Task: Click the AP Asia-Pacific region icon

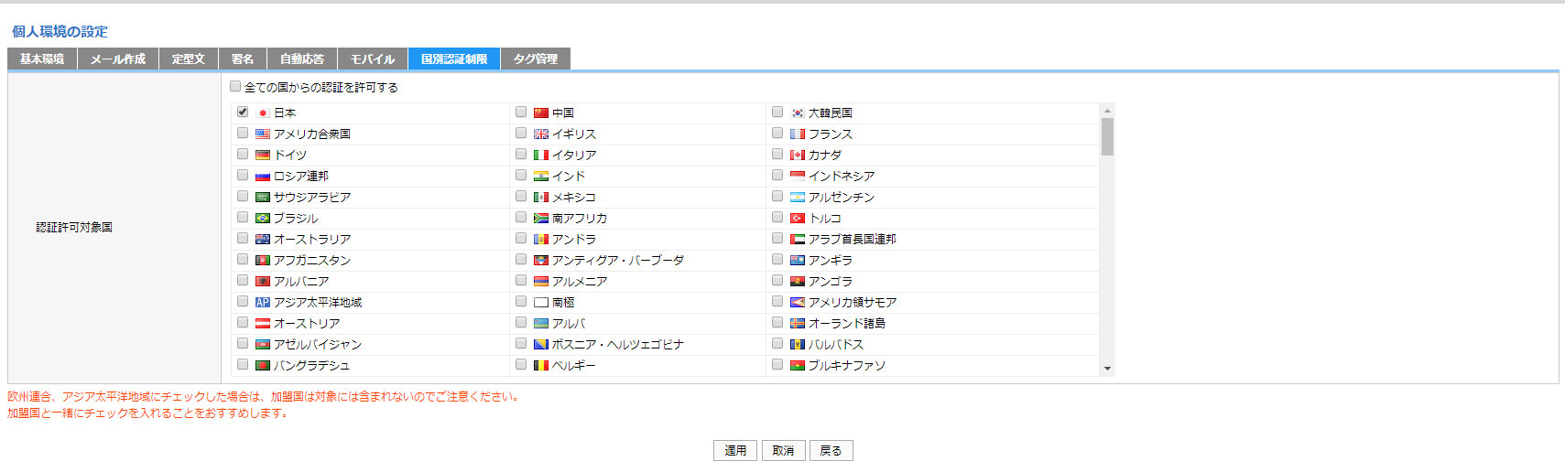Action: point(263,302)
